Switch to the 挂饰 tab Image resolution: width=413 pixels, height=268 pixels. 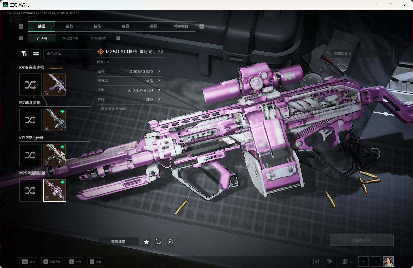pos(97,26)
